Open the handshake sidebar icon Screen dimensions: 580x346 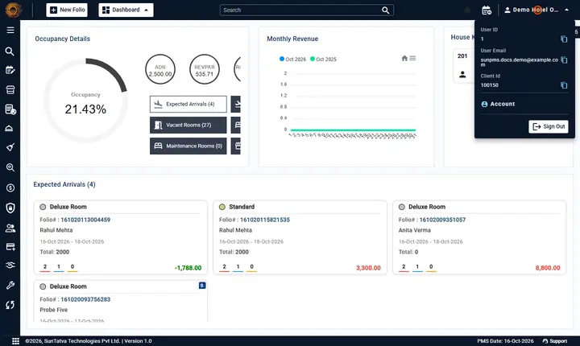[x=10, y=265]
